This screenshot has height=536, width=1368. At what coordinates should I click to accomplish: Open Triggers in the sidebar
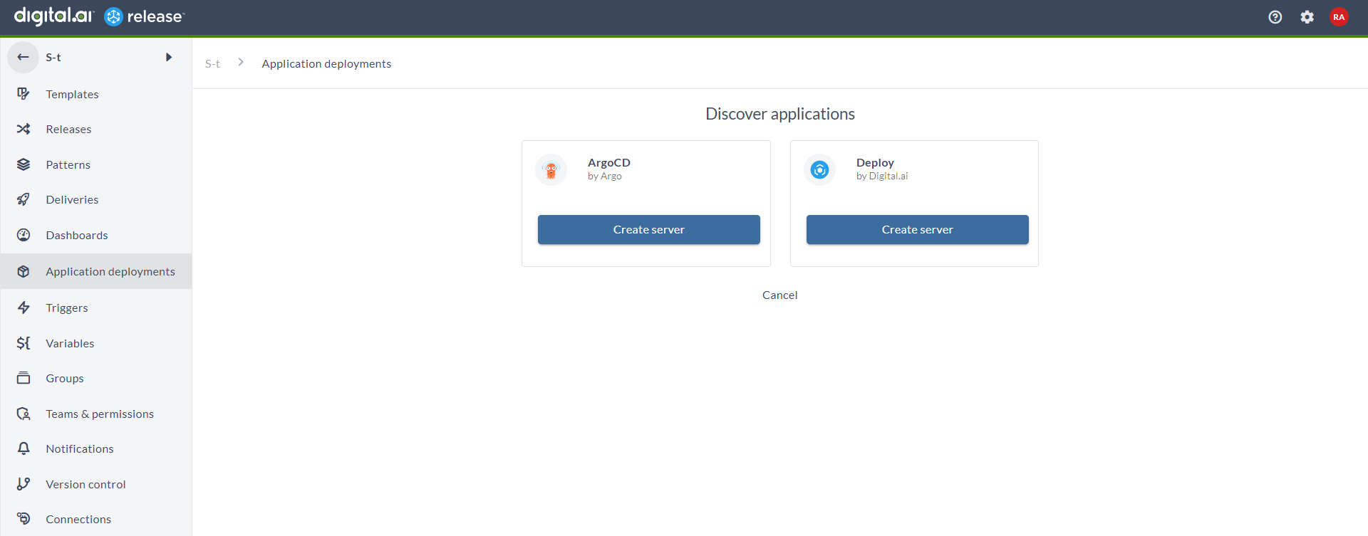pos(67,308)
